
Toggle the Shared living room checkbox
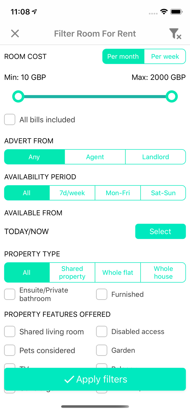[x=10, y=332]
